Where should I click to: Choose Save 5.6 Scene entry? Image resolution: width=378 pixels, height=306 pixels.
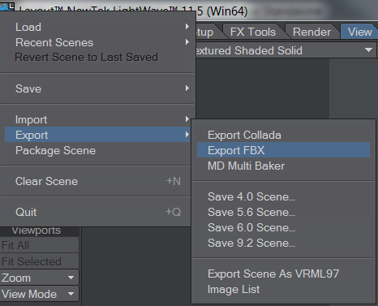283,212
